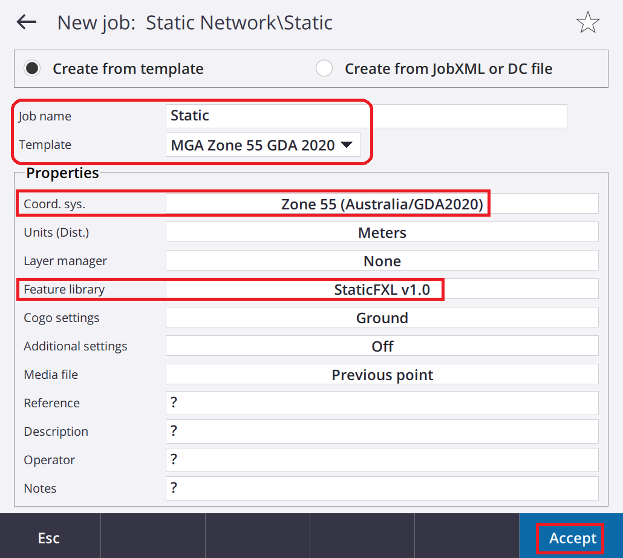Screen dimensions: 623x558
Task: Click the New job: Static Network\Static title
Action: click(195, 22)
